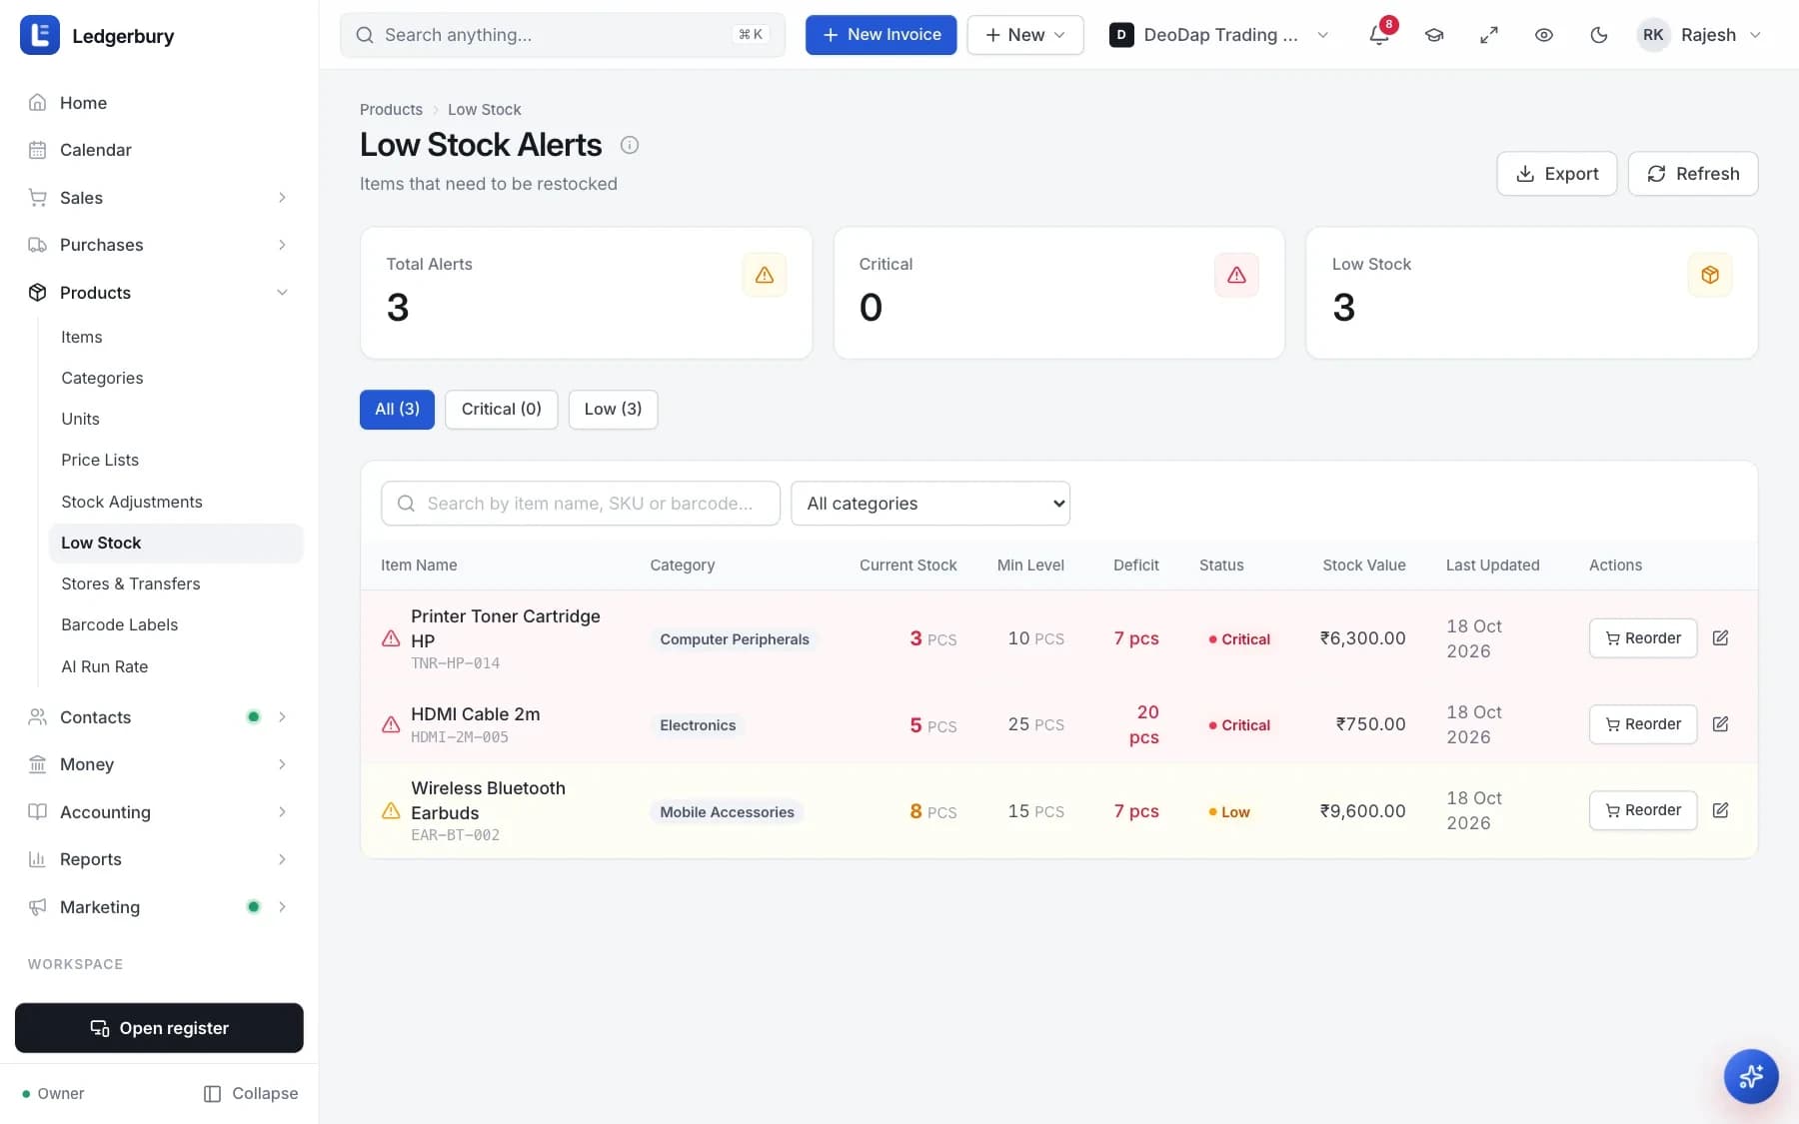The image size is (1799, 1124).
Task: Click warning icon for Wireless Bluetooth Earbuds
Action: (x=391, y=810)
